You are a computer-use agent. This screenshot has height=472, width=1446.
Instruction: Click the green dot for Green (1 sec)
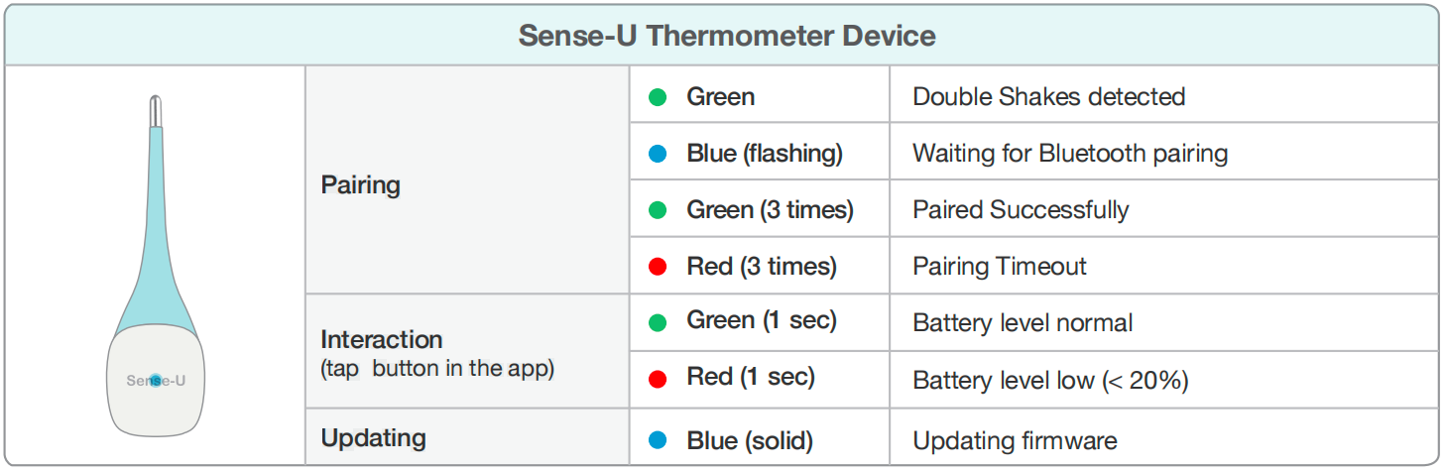(x=657, y=321)
